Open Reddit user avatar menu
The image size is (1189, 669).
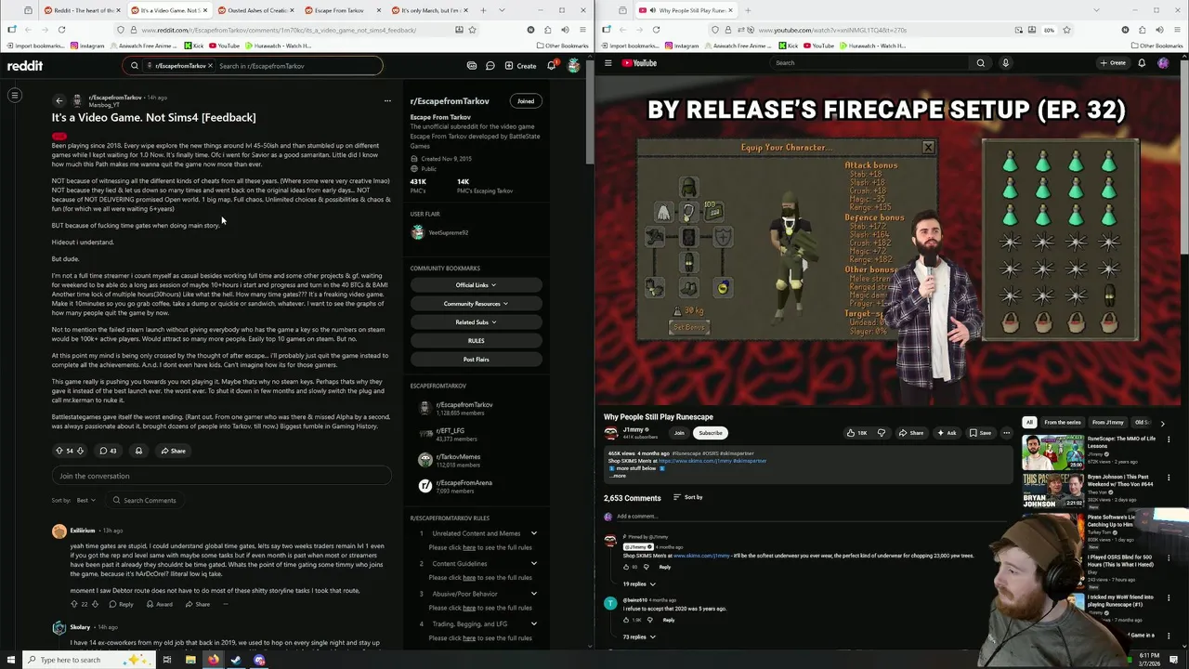573,65
